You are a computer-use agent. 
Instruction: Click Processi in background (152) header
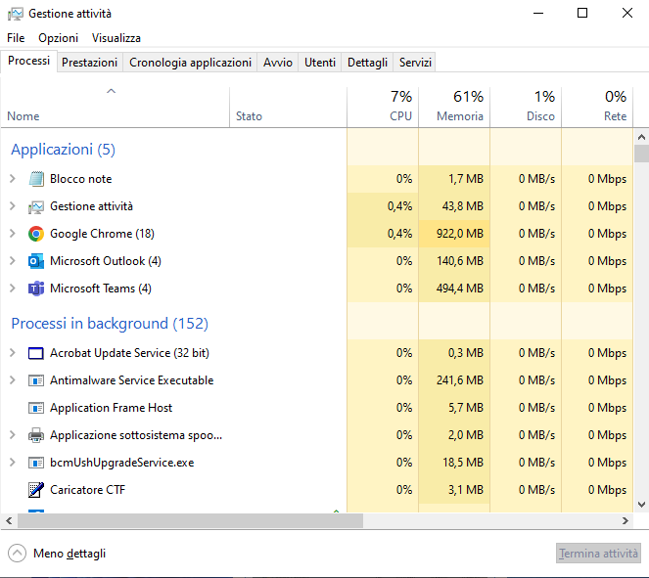point(110,324)
